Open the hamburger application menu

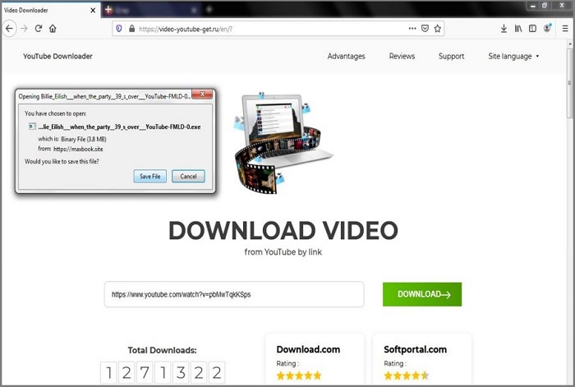[563, 28]
